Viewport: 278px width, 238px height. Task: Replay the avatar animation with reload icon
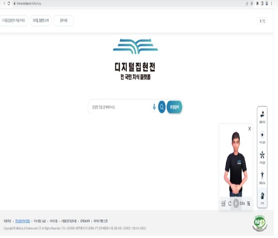230,203
